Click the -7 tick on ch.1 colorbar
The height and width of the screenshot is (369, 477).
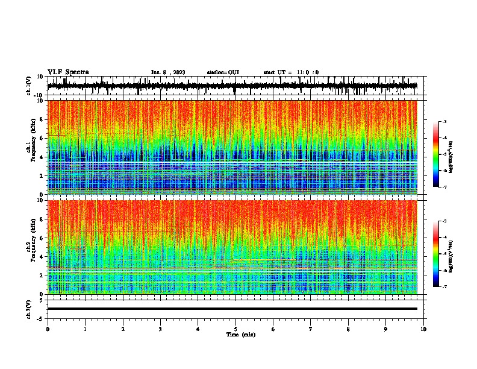(444, 188)
